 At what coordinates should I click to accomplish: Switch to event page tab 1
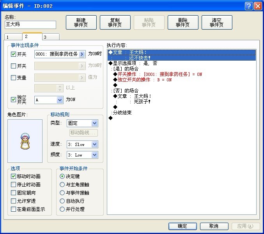click(13, 37)
